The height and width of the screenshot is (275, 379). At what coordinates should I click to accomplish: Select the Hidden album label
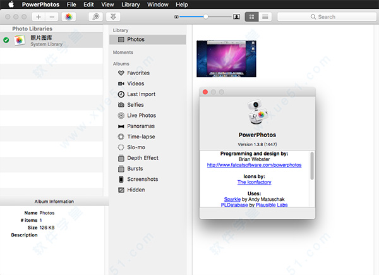(x=136, y=190)
